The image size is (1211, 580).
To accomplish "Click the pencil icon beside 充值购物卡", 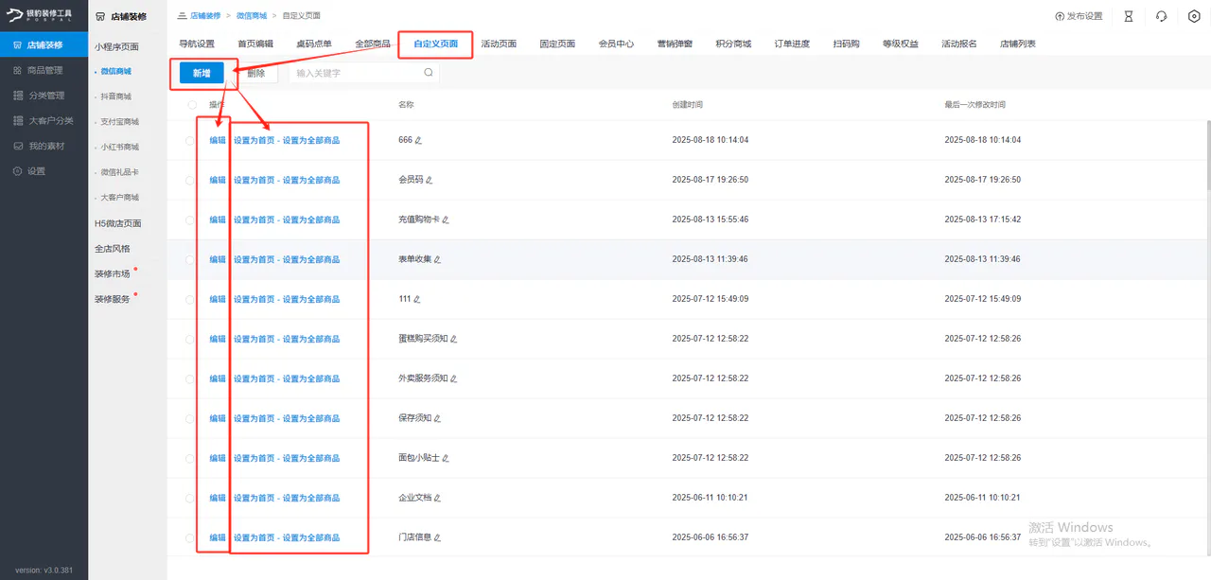I will click(446, 220).
